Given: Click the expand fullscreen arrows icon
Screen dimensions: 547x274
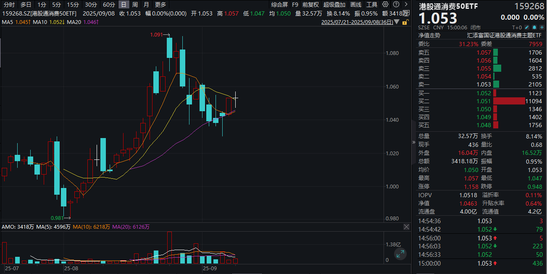Looking at the screenshot, I should point(400,254).
